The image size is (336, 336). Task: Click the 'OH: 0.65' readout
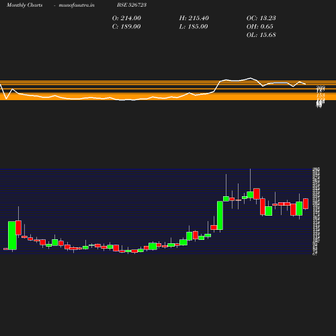260,27
